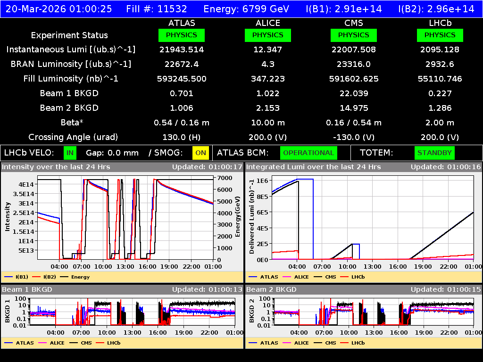The height and width of the screenshot is (362, 483).
Task: Click the ALICE PHYSICS status indicator
Action: [x=267, y=35]
